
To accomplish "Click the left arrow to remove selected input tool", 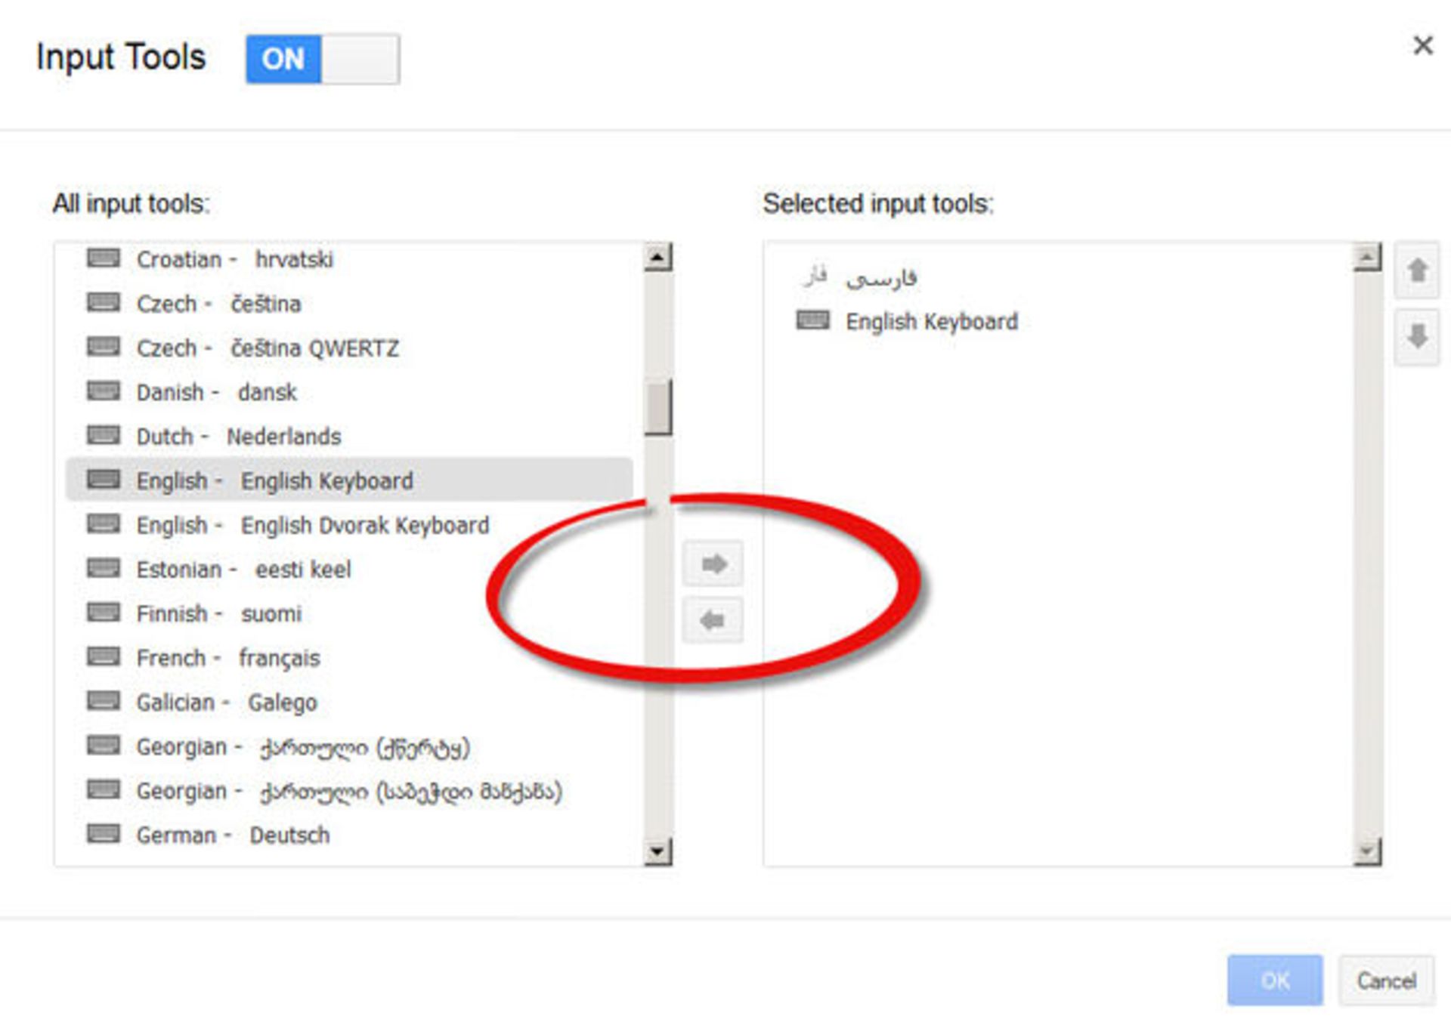I will point(713,619).
